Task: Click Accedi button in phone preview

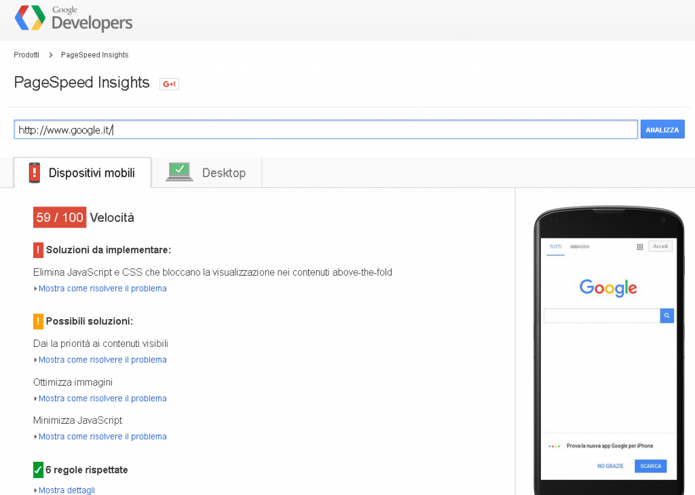Action: (660, 246)
